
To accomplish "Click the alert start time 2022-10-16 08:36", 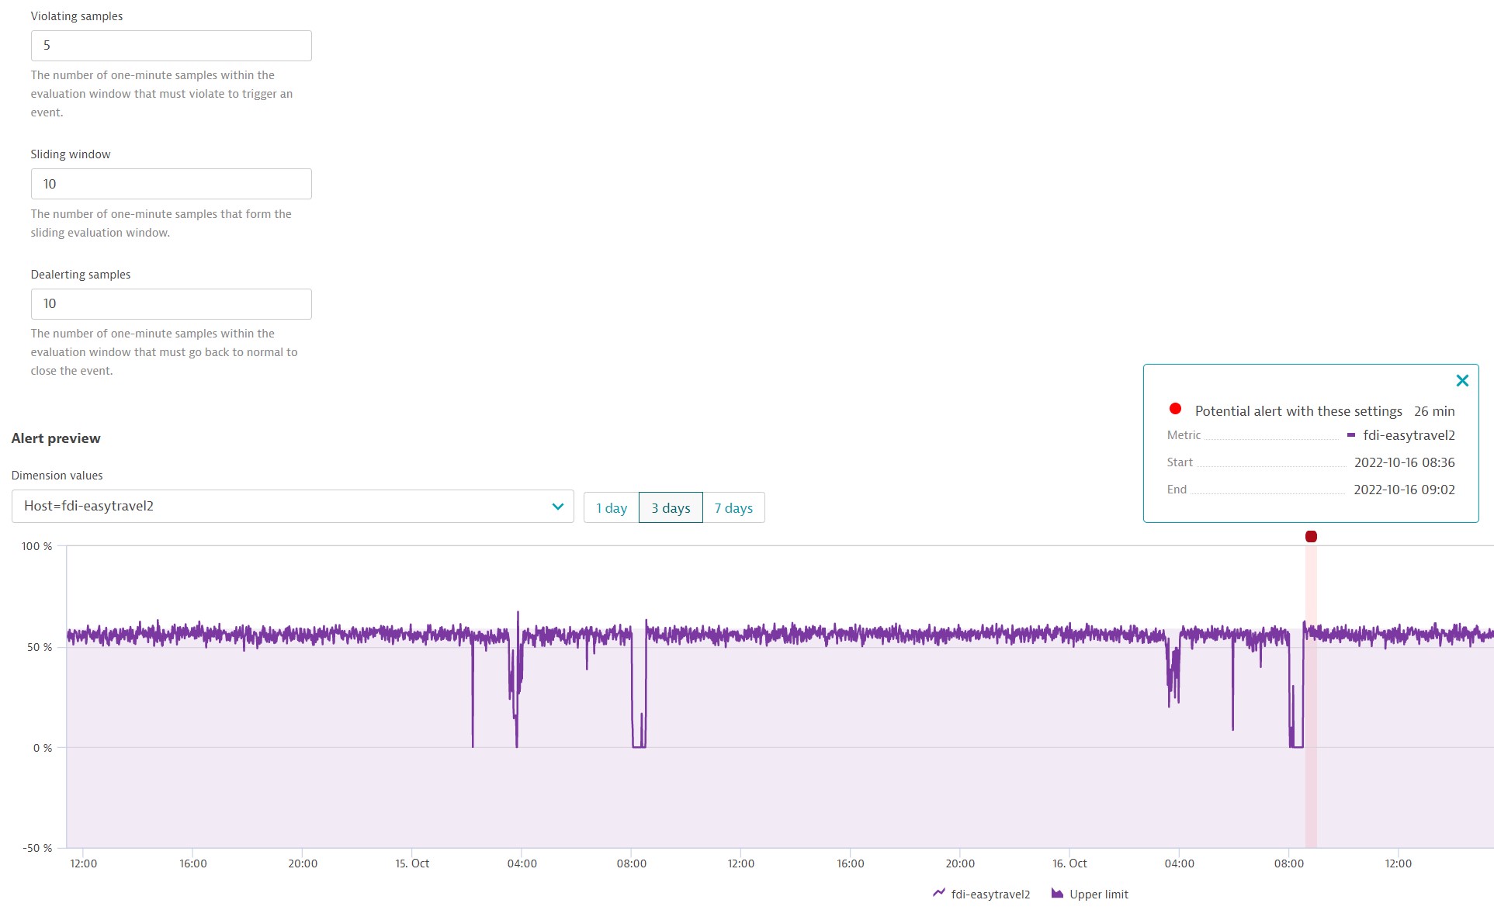I will coord(1404,462).
